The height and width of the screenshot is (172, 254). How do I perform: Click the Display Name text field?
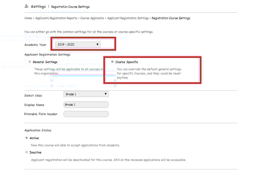[86, 105]
